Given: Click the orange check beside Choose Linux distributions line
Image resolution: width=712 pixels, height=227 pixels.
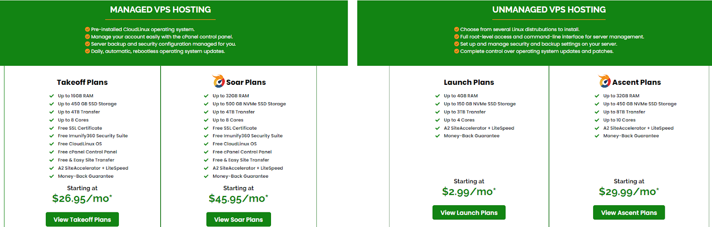Looking at the screenshot, I should pos(457,29).
